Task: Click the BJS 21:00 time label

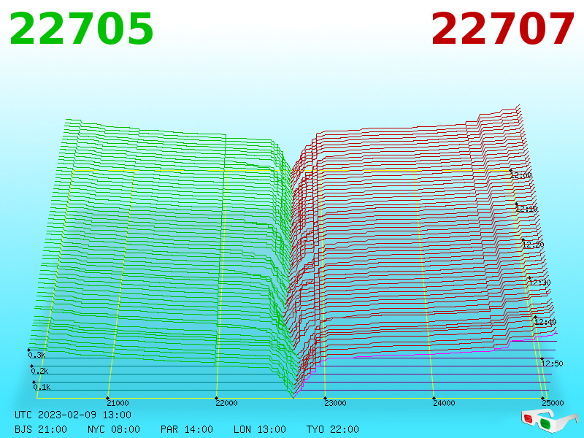Action: pyautogui.click(x=41, y=429)
